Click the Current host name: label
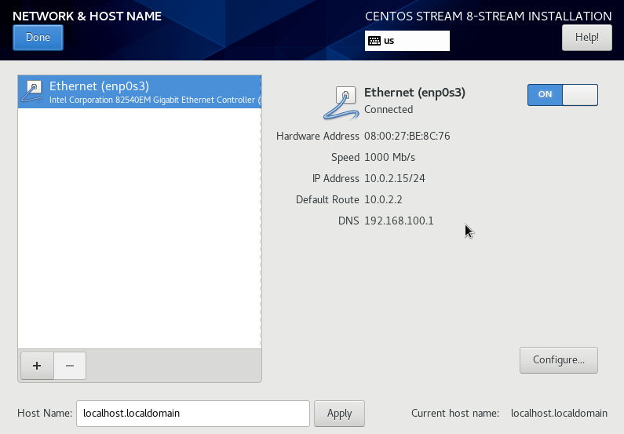 click(x=455, y=413)
